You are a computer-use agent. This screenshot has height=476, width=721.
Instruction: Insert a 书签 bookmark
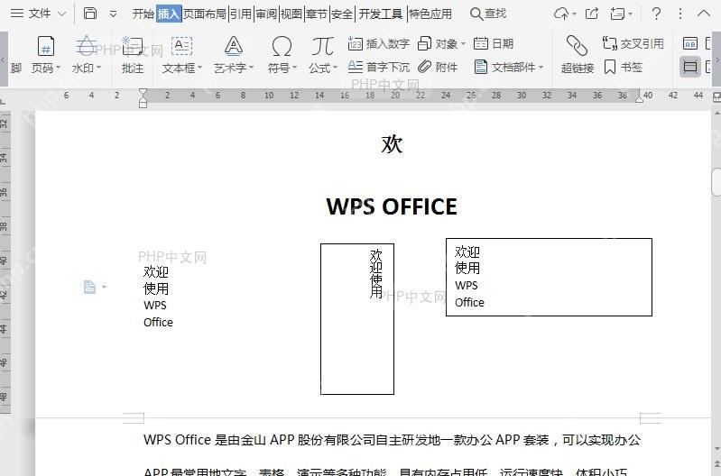point(623,67)
